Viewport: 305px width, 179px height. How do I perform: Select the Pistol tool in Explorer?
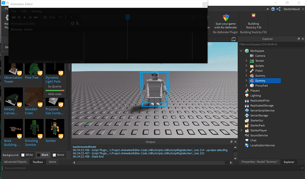[x=259, y=71]
